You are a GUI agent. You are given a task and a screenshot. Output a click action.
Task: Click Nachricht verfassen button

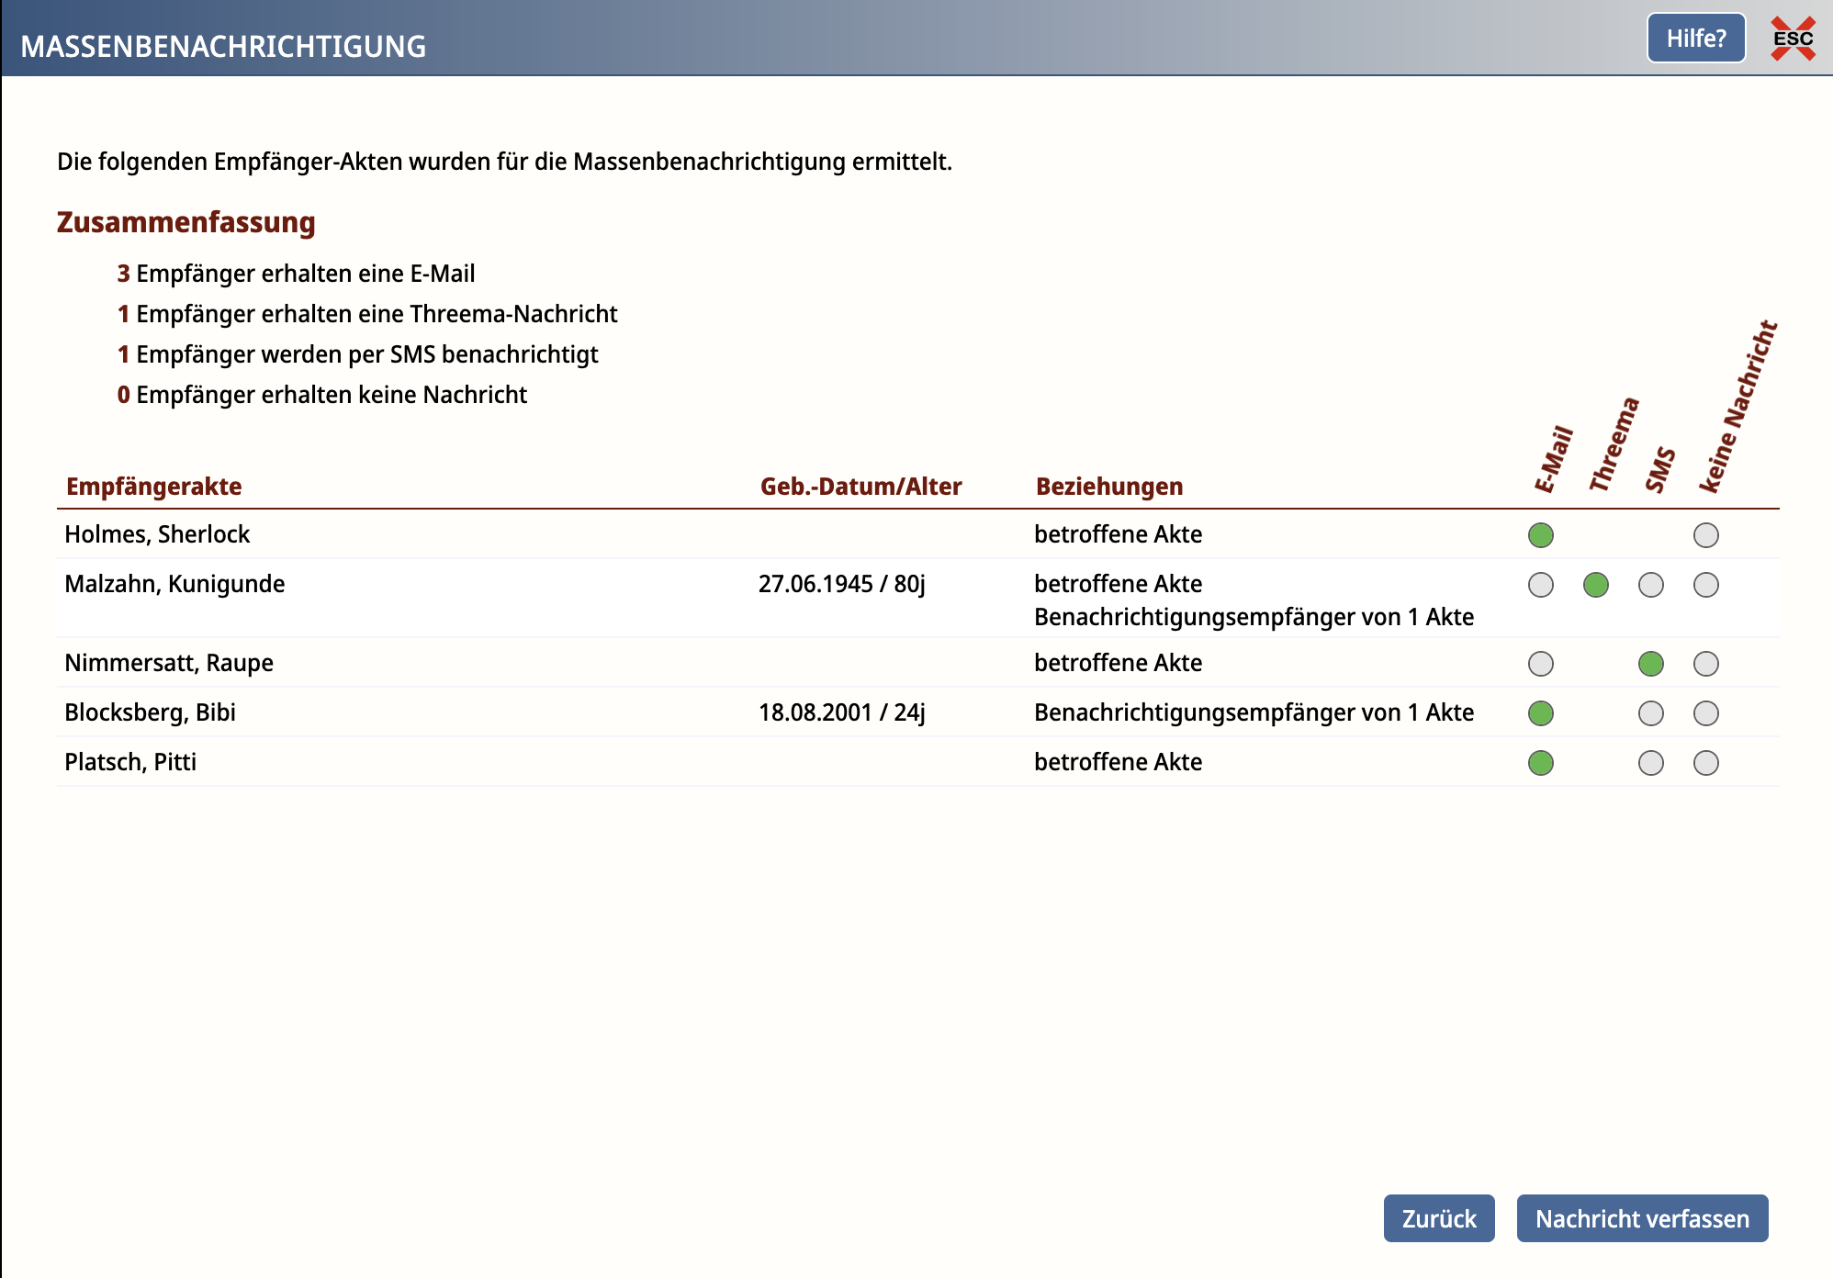[x=1641, y=1218]
